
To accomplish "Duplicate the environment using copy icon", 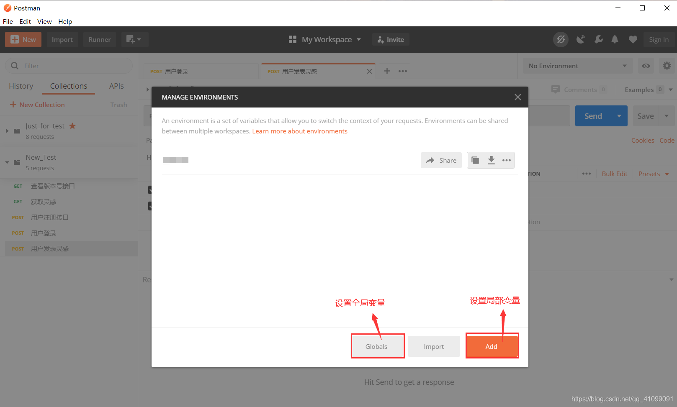I will 475,160.
